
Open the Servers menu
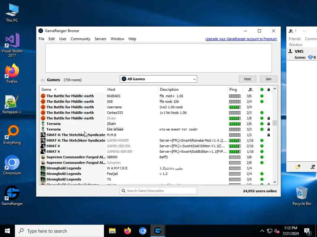pos(100,39)
